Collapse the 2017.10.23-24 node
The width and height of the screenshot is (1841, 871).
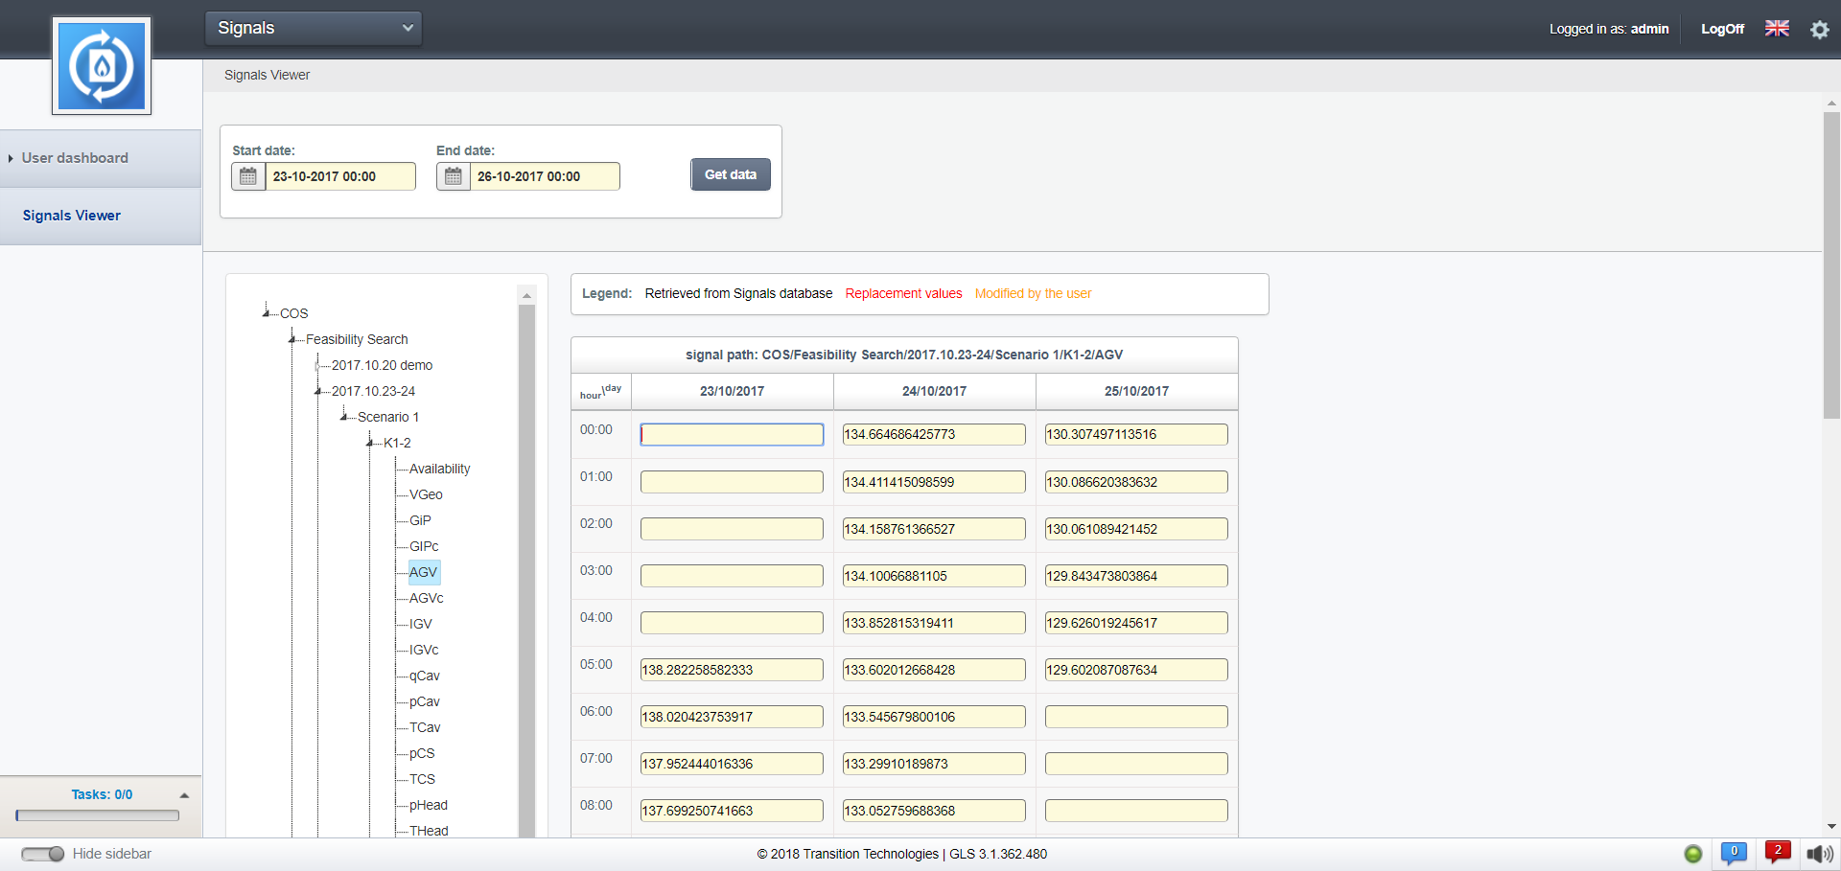click(318, 390)
